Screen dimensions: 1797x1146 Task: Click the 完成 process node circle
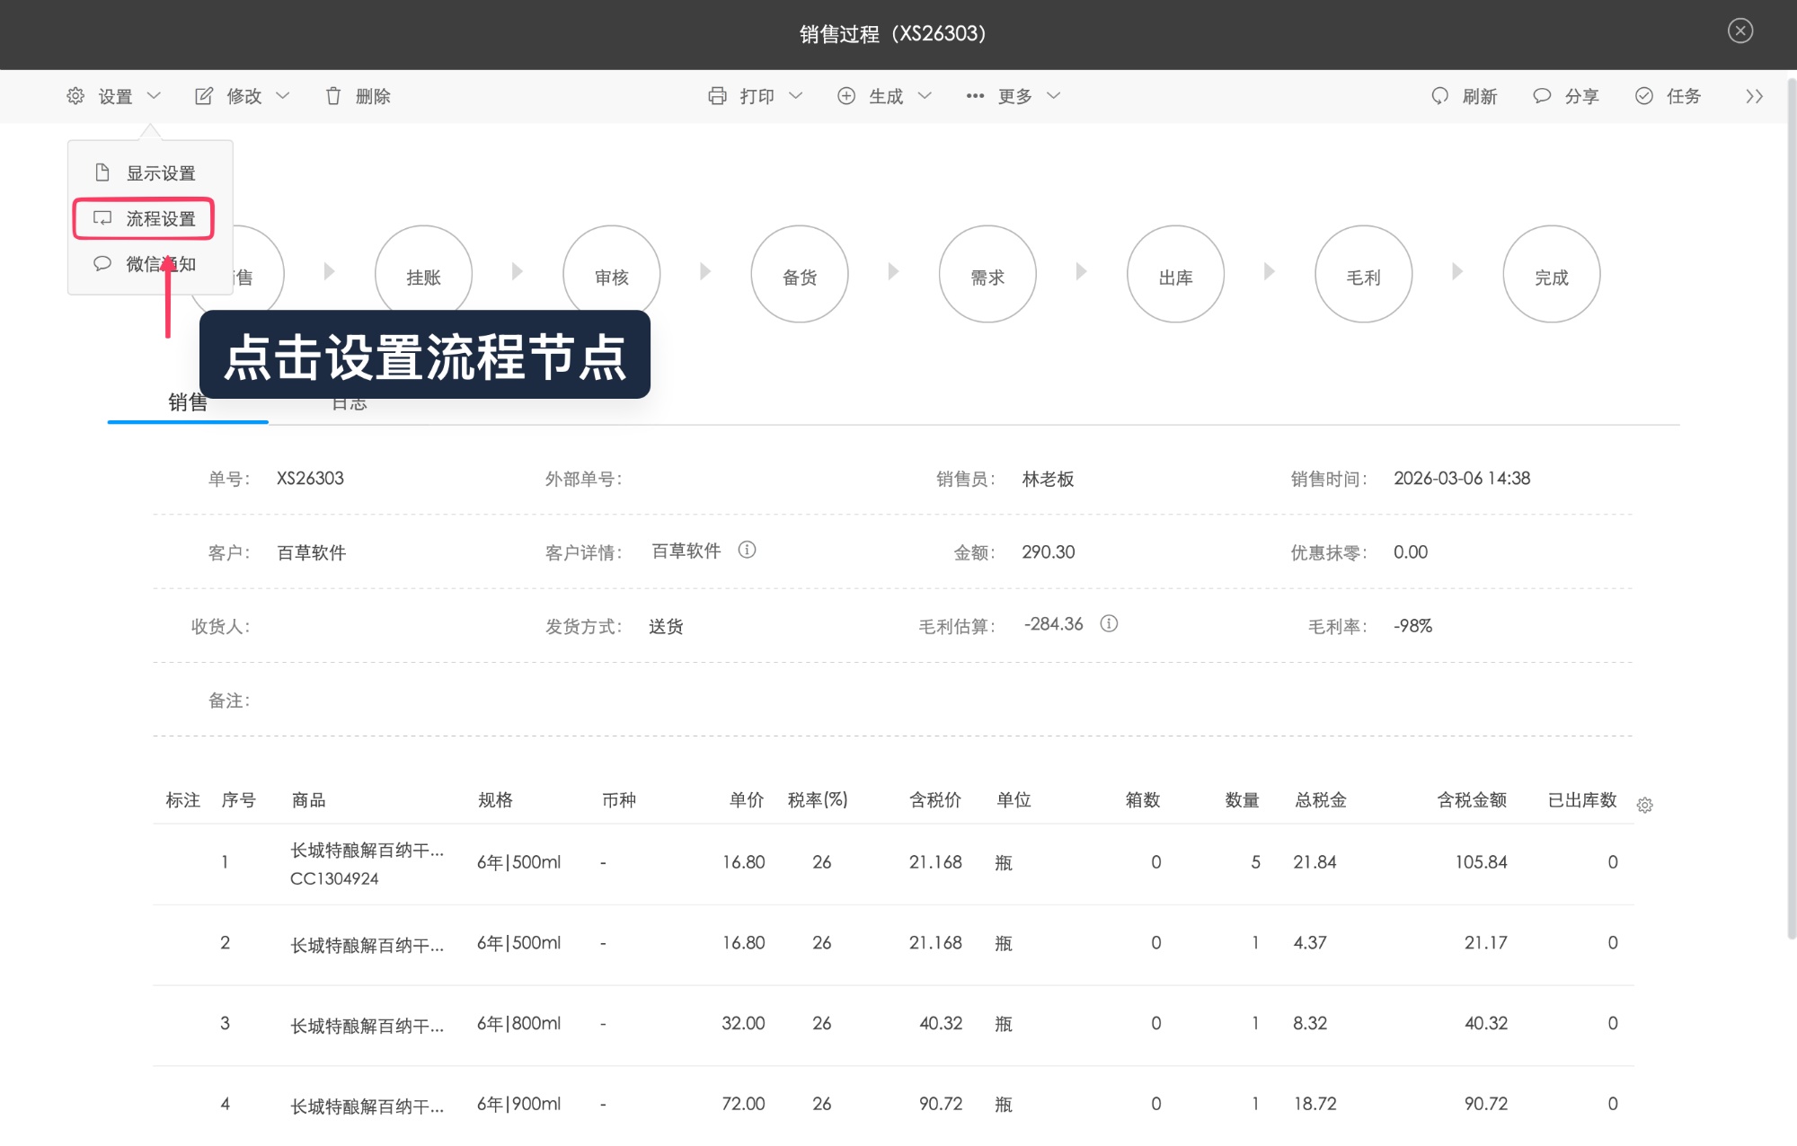click(x=1552, y=274)
